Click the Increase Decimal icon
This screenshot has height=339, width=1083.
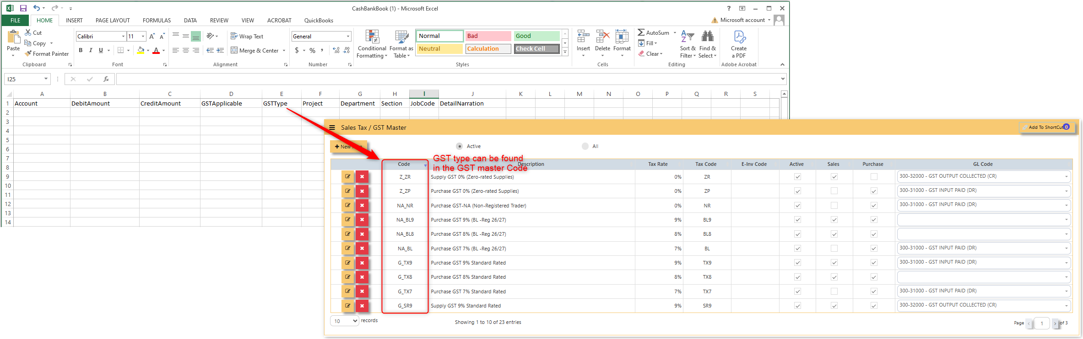point(336,50)
